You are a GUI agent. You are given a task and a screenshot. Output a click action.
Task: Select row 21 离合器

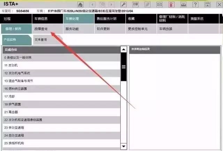[x=61, y=112]
